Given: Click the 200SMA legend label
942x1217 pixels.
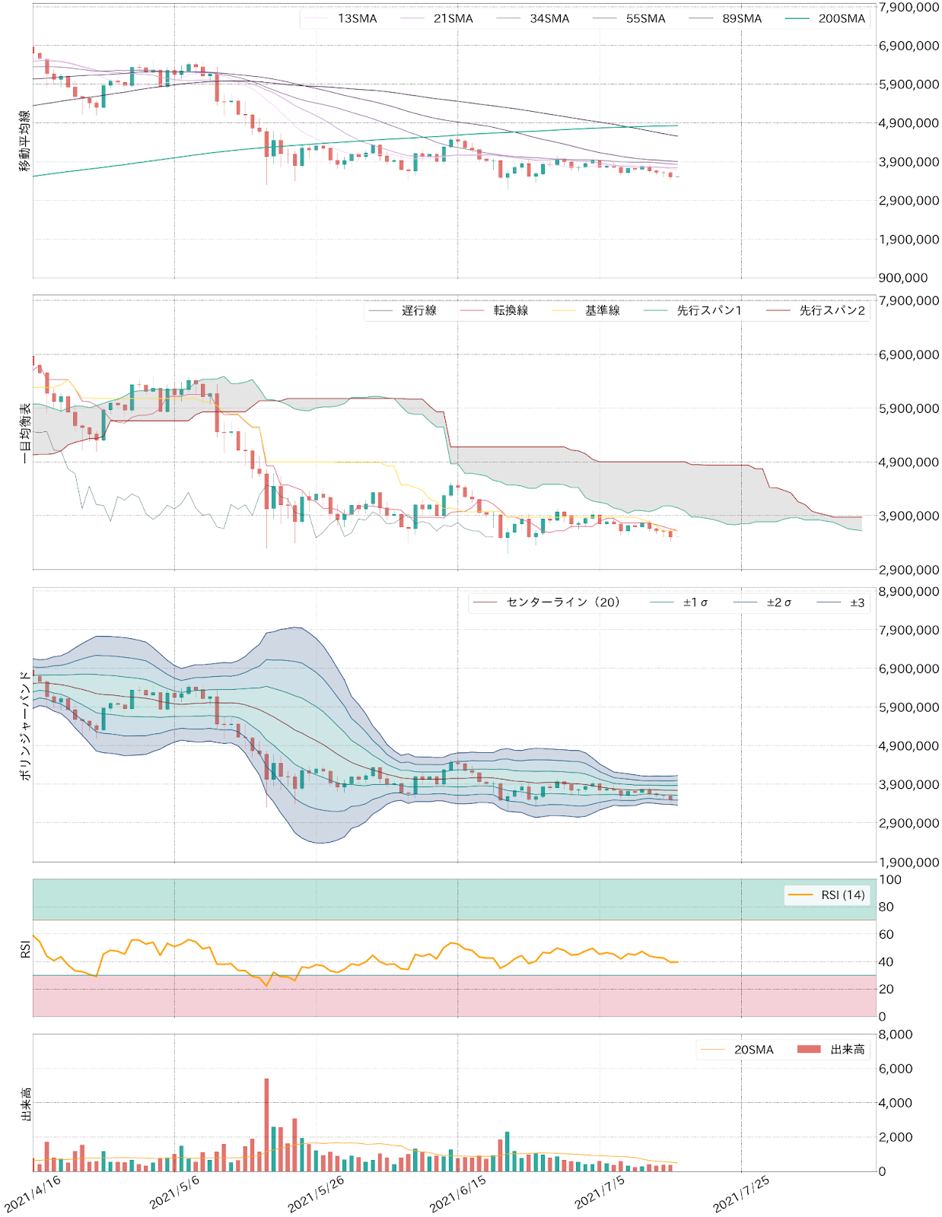Looking at the screenshot, I should coord(842,18).
